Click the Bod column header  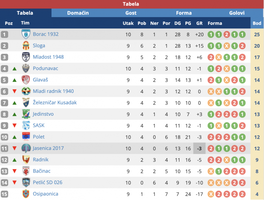257,23
